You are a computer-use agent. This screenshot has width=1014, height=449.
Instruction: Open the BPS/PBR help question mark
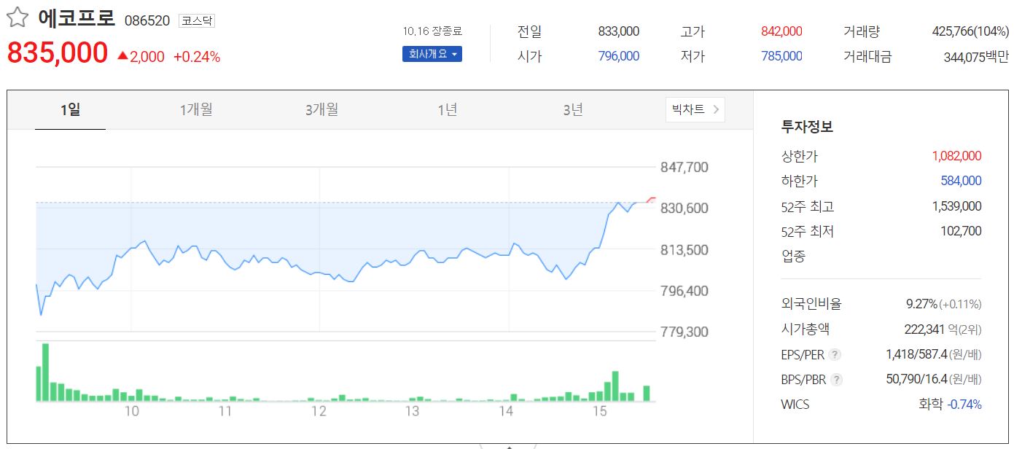click(x=835, y=380)
